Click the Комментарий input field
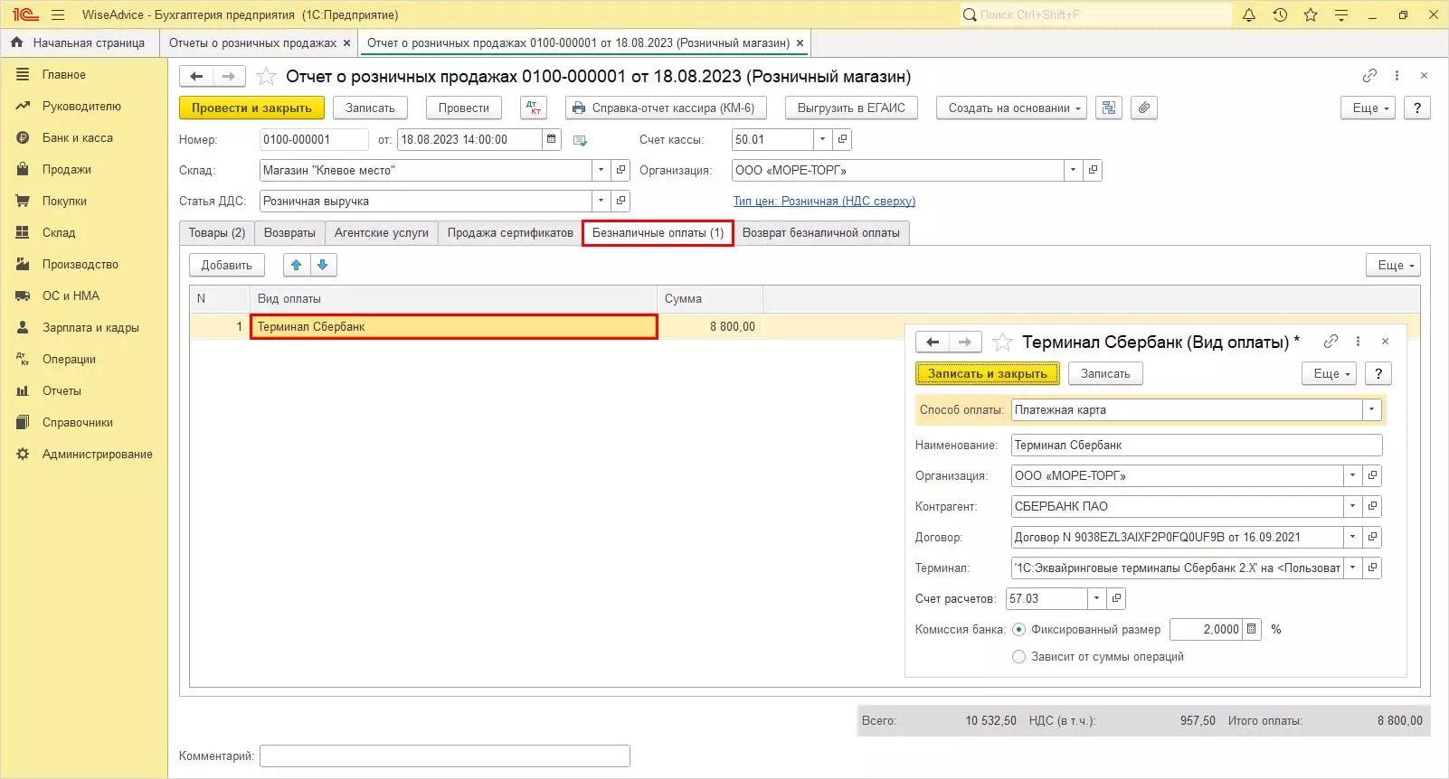Screen dimensions: 1449x779 click(444, 756)
